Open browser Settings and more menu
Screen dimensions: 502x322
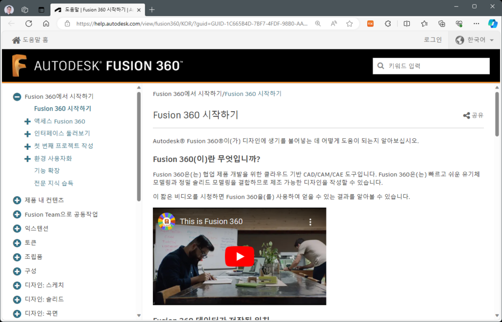[477, 23]
